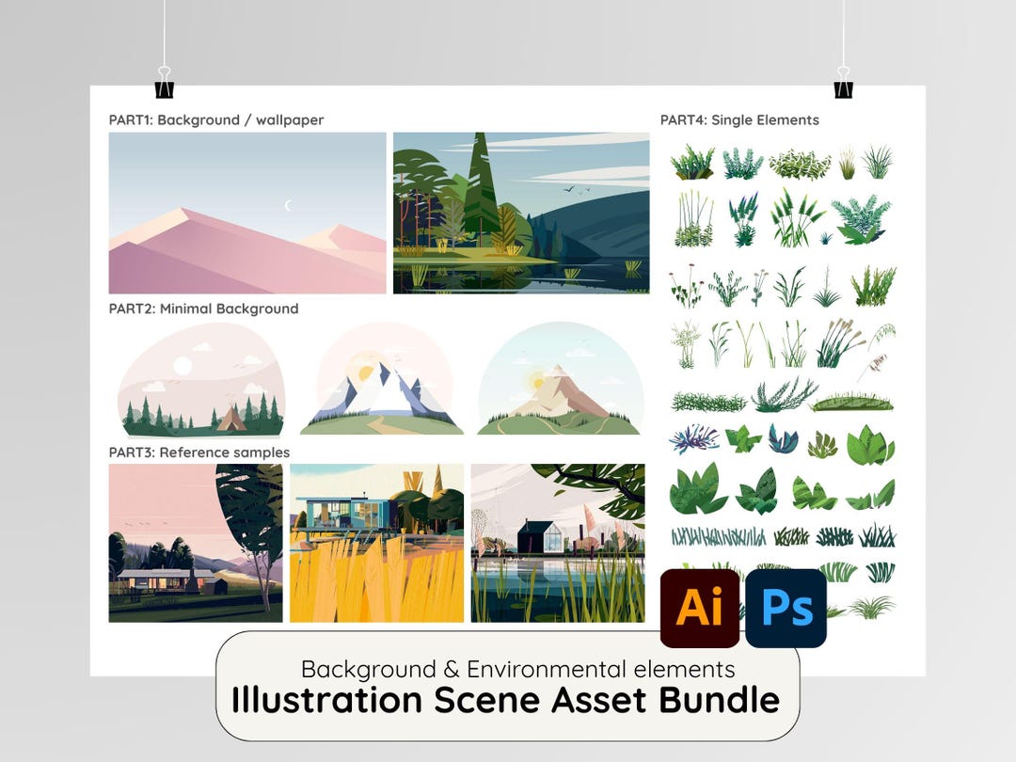Image resolution: width=1016 pixels, height=762 pixels.
Task: Open the yellow wheat field house sample
Action: (376, 543)
